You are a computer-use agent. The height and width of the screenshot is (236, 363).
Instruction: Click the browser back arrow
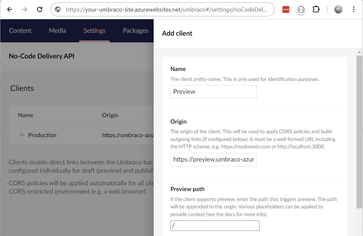(x=10, y=9)
